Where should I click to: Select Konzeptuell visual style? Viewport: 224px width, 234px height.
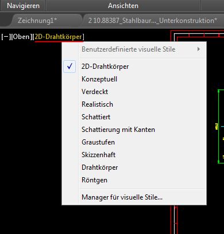(x=134, y=79)
